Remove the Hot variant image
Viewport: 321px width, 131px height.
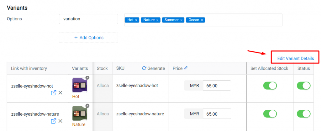87,78
